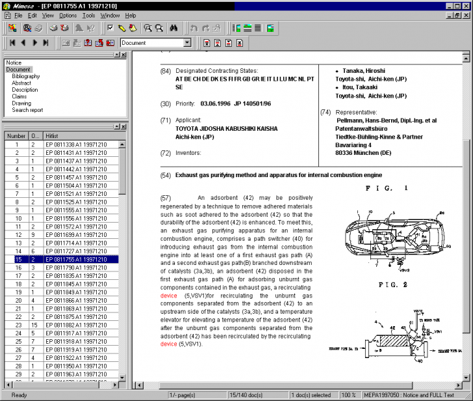Select Search report in the document tree
Screen dimensions: 473x401
(27, 110)
